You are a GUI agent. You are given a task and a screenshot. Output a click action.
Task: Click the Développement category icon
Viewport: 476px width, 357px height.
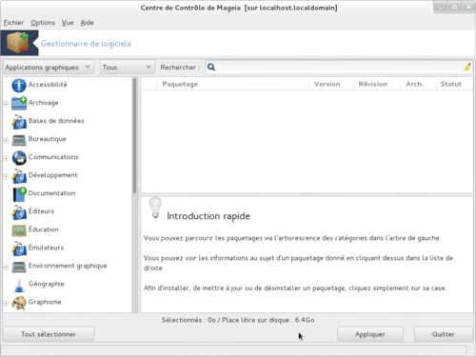pos(19,176)
